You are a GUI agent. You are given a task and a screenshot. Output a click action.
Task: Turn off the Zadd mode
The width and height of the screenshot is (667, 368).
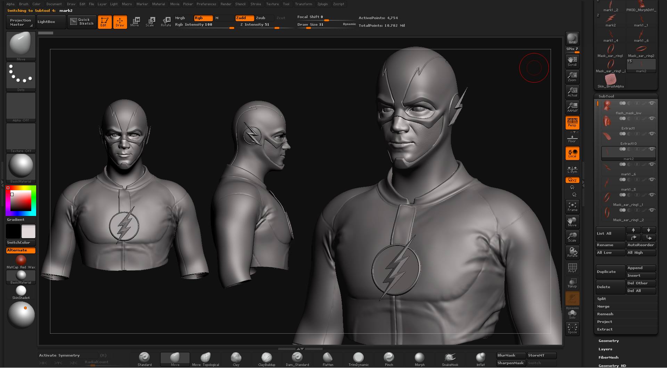pos(245,18)
